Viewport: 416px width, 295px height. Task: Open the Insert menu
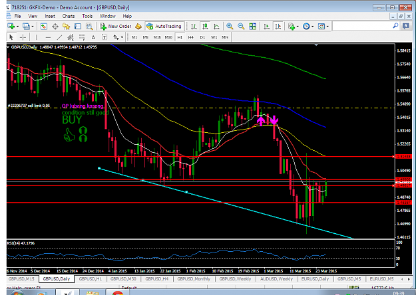[x=50, y=16]
